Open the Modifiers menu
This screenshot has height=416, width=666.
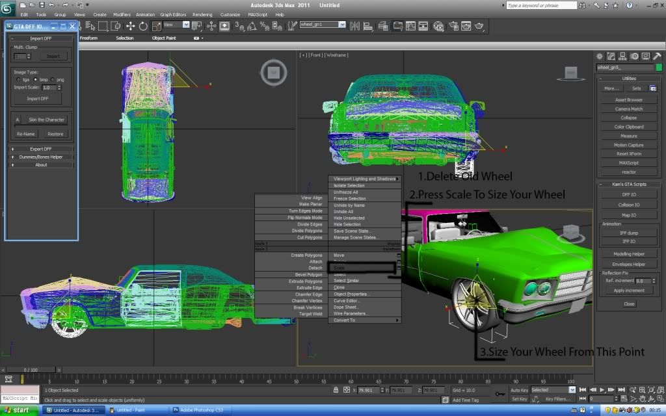tap(122, 14)
